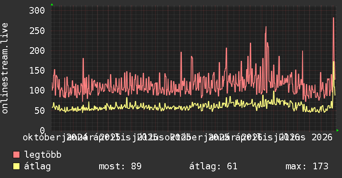Click the green arrow ending x-axis
Screen dimensions: 342x178
[x=337, y=130]
